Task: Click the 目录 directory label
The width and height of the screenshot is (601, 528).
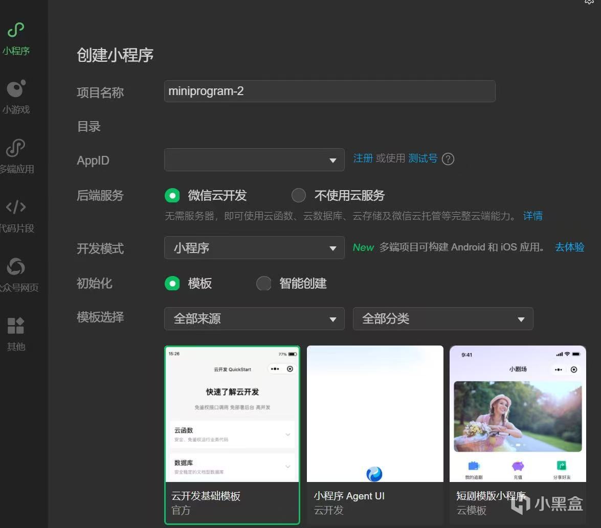Action: coord(88,126)
